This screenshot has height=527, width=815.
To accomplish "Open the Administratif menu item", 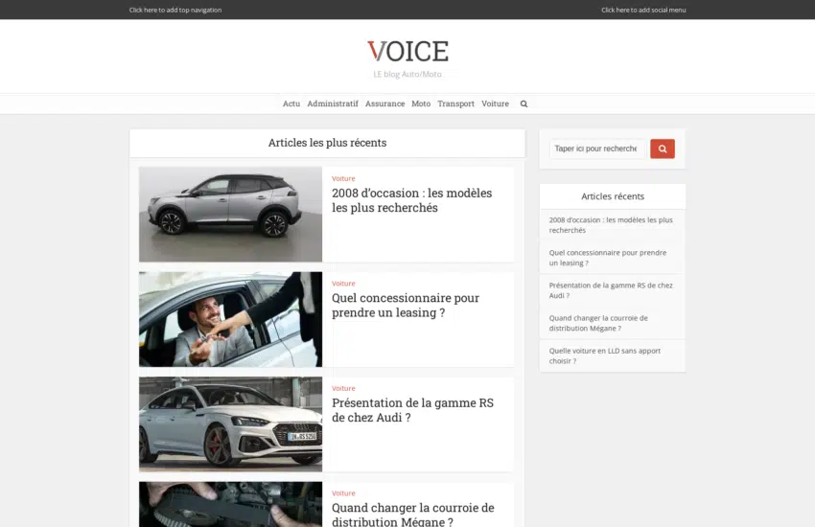I will click(332, 103).
